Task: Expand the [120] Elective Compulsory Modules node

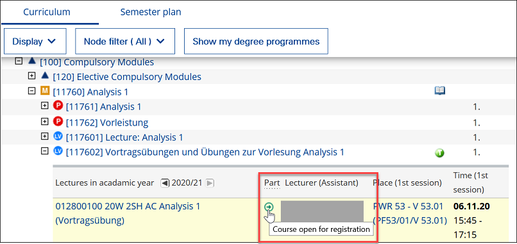Action: 31,76
